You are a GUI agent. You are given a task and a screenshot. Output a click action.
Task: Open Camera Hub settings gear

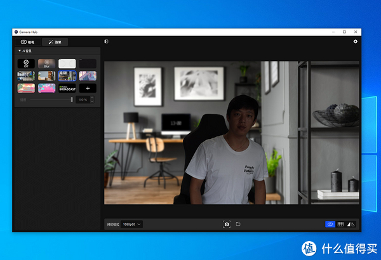[355, 41]
